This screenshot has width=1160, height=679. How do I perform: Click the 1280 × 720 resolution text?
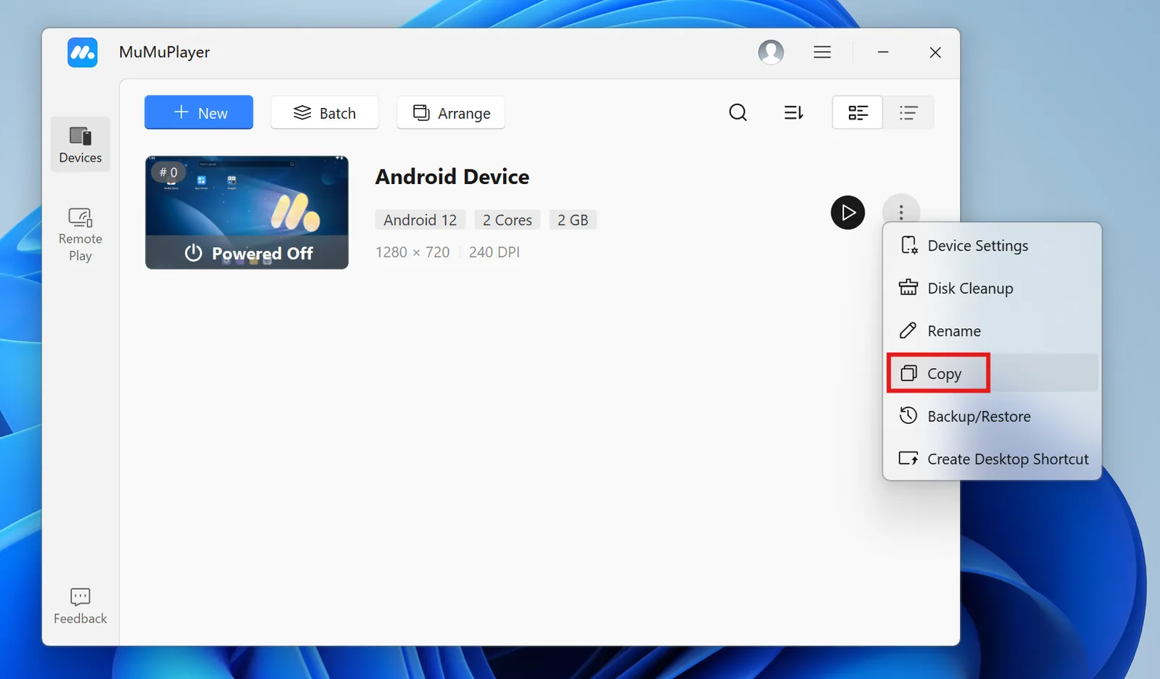413,252
